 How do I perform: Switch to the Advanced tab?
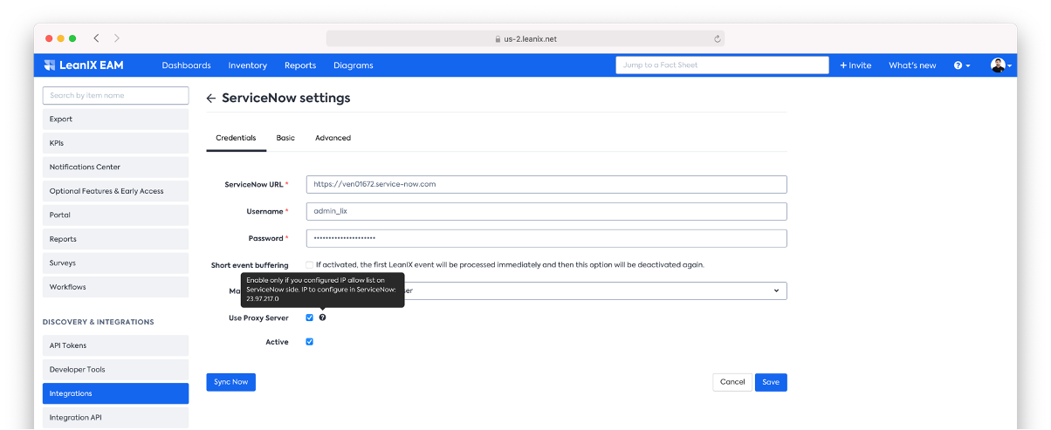click(x=333, y=138)
